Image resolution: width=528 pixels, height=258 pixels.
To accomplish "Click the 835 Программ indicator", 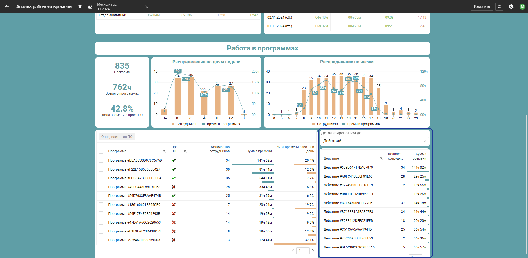I will coord(122,68).
